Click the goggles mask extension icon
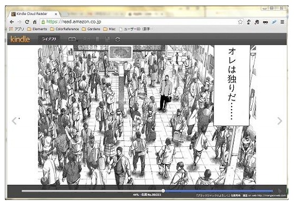Viewport: 294px width, 206px height. pos(265,22)
